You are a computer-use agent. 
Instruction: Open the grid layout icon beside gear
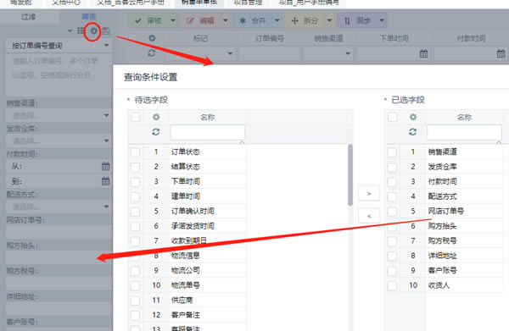pos(81,30)
